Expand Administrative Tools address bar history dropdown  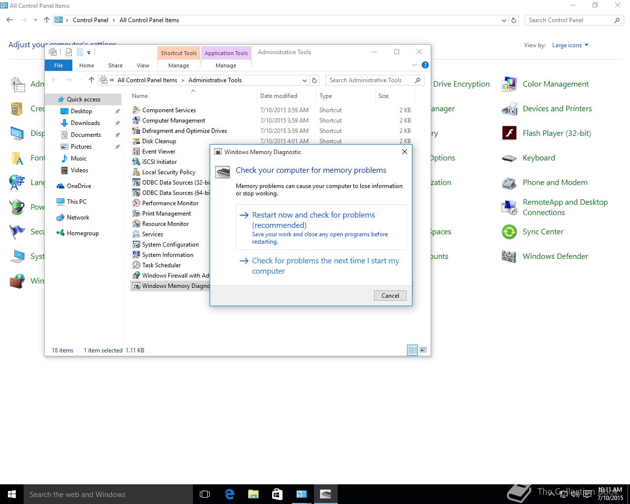[305, 80]
